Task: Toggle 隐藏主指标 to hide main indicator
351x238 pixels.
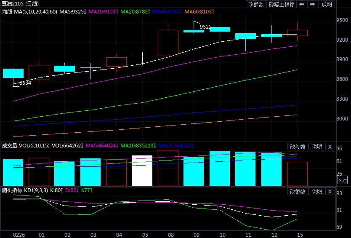Action: 282,4
